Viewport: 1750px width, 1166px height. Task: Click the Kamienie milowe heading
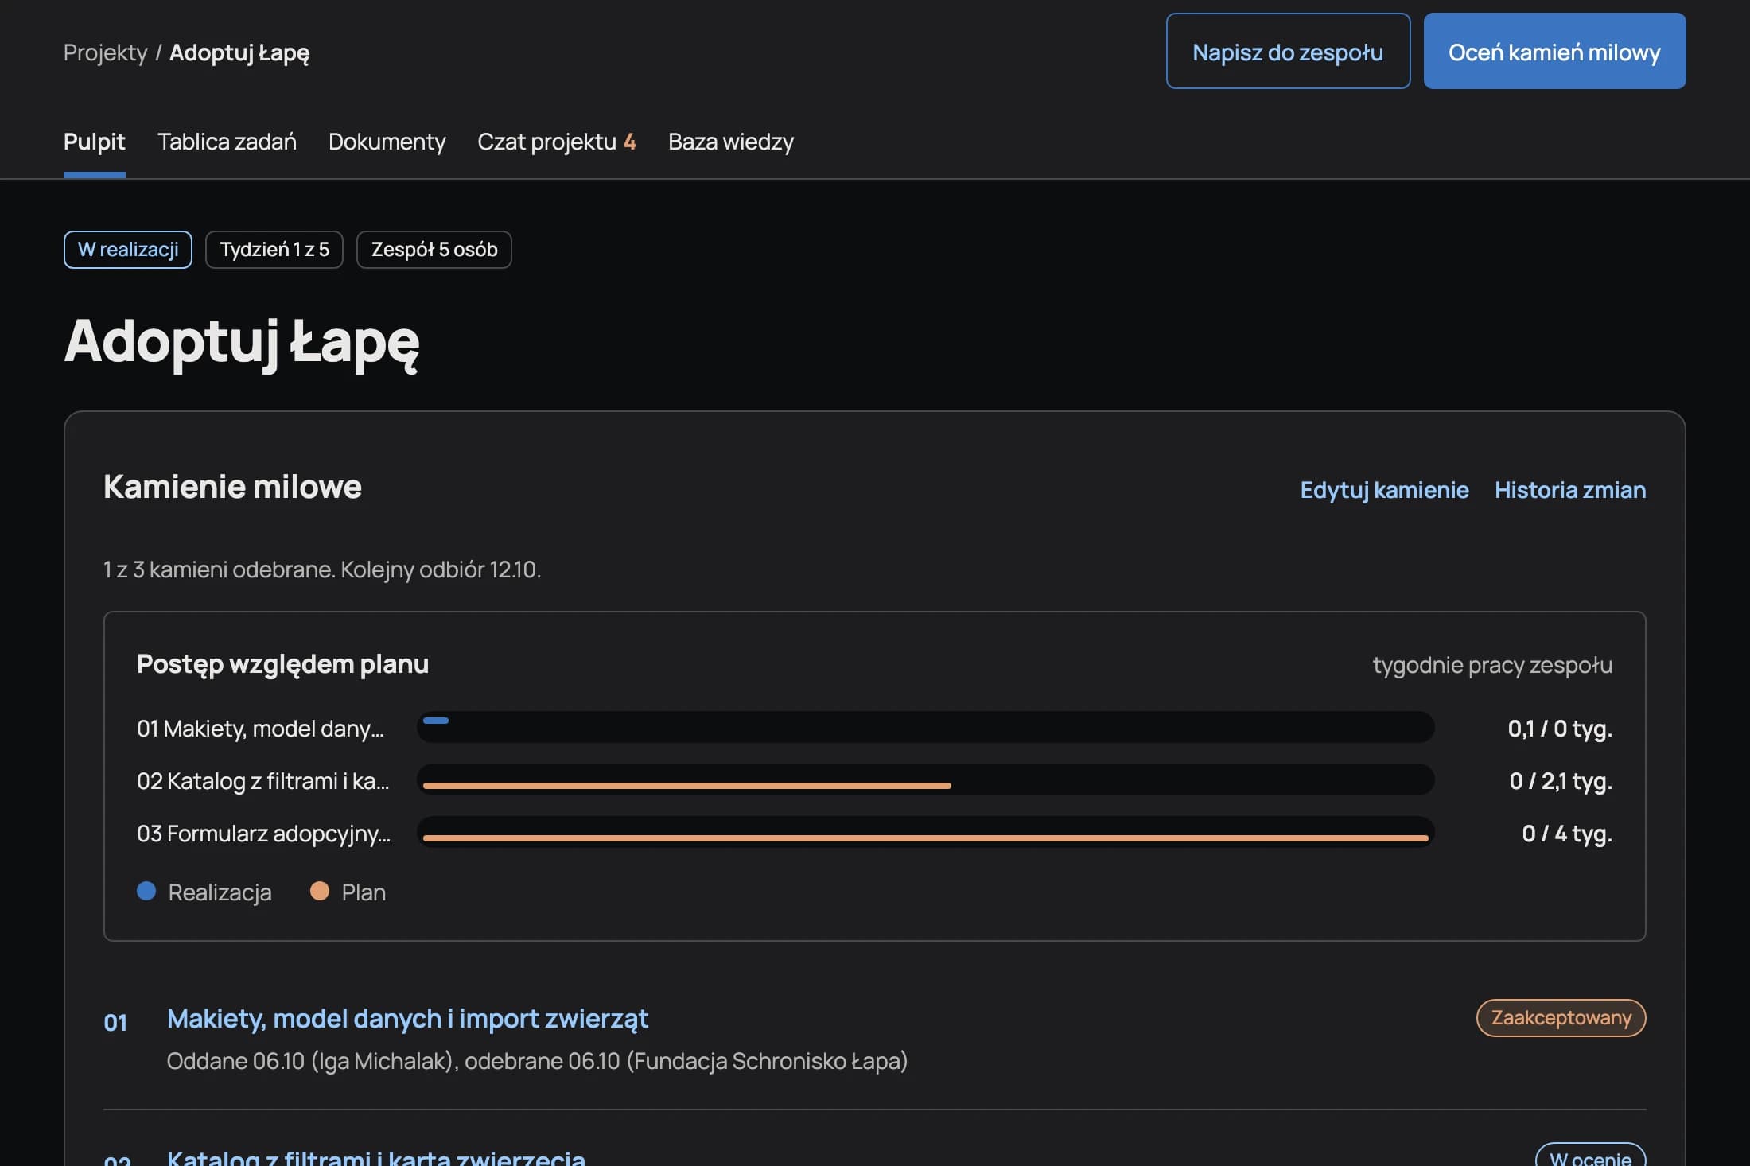[x=232, y=487]
